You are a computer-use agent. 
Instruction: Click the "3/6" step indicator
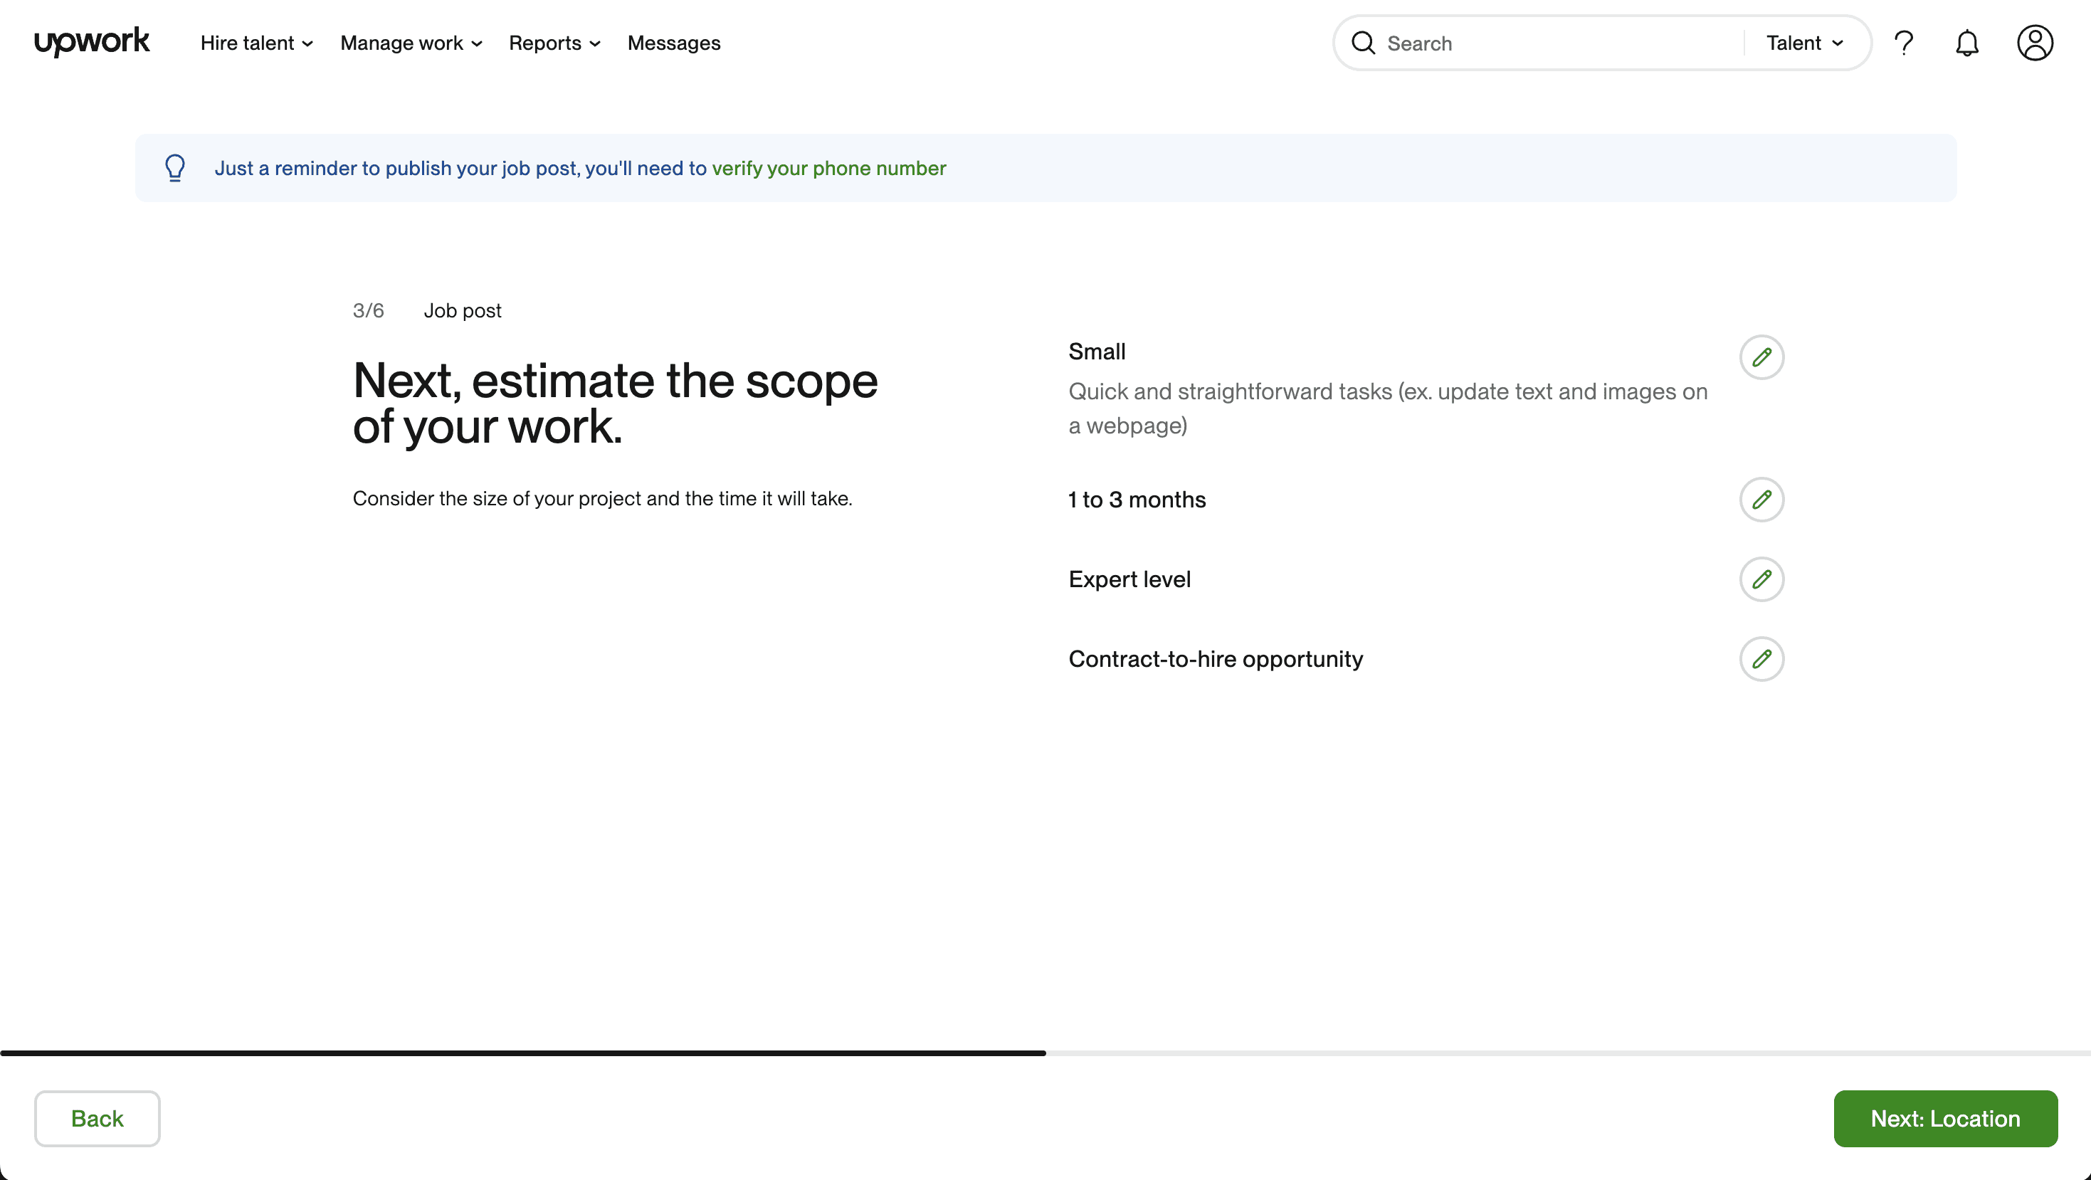tap(369, 310)
